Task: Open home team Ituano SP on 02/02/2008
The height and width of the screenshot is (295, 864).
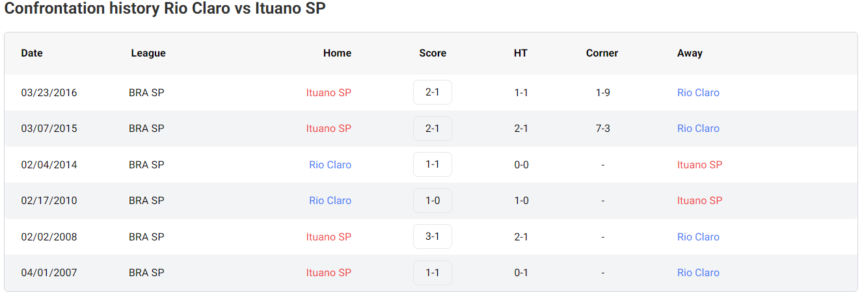Action: [x=329, y=237]
